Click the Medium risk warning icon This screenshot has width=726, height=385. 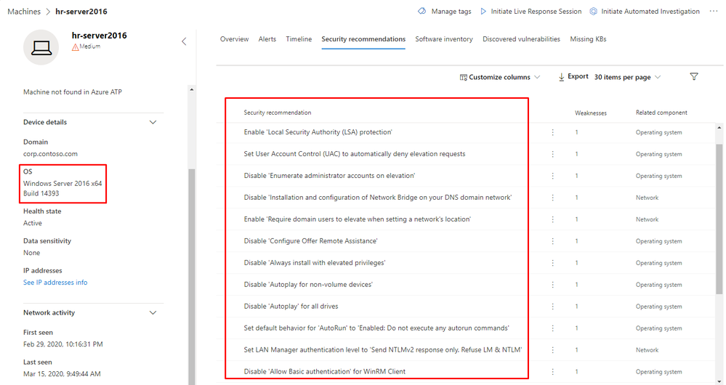[75, 47]
